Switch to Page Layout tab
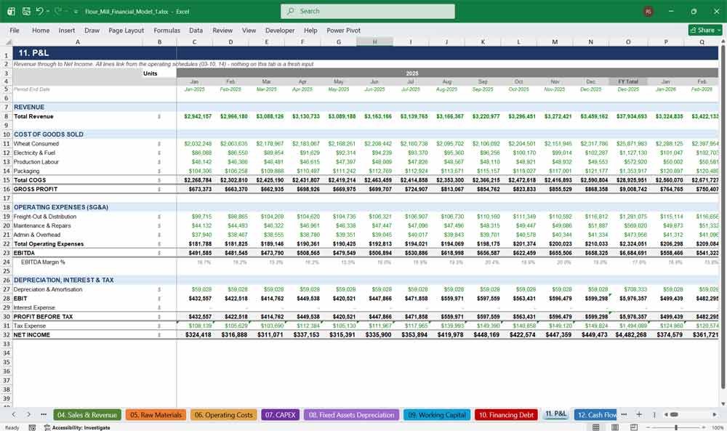Viewport: 727px width, 431px height. click(126, 30)
